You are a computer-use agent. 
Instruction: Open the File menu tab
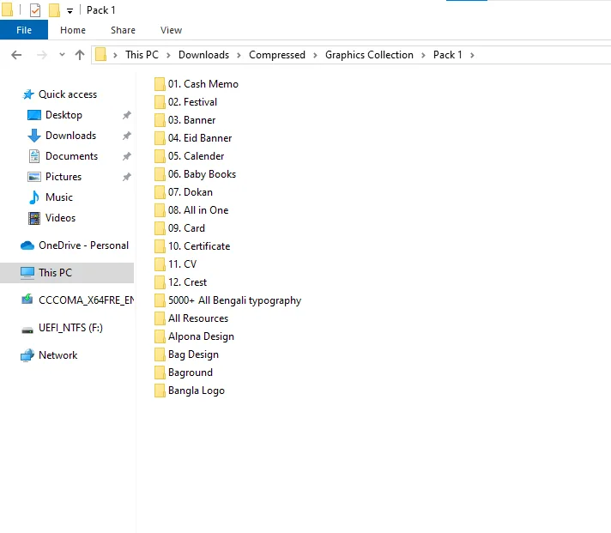coord(24,30)
